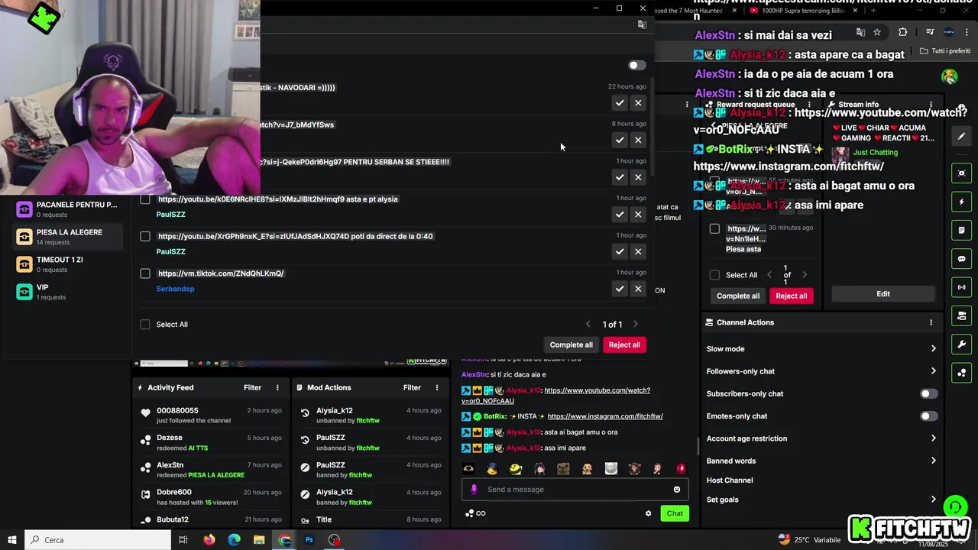Open Activity Feed Filter dropdown
This screenshot has width=978, height=550.
click(x=252, y=388)
